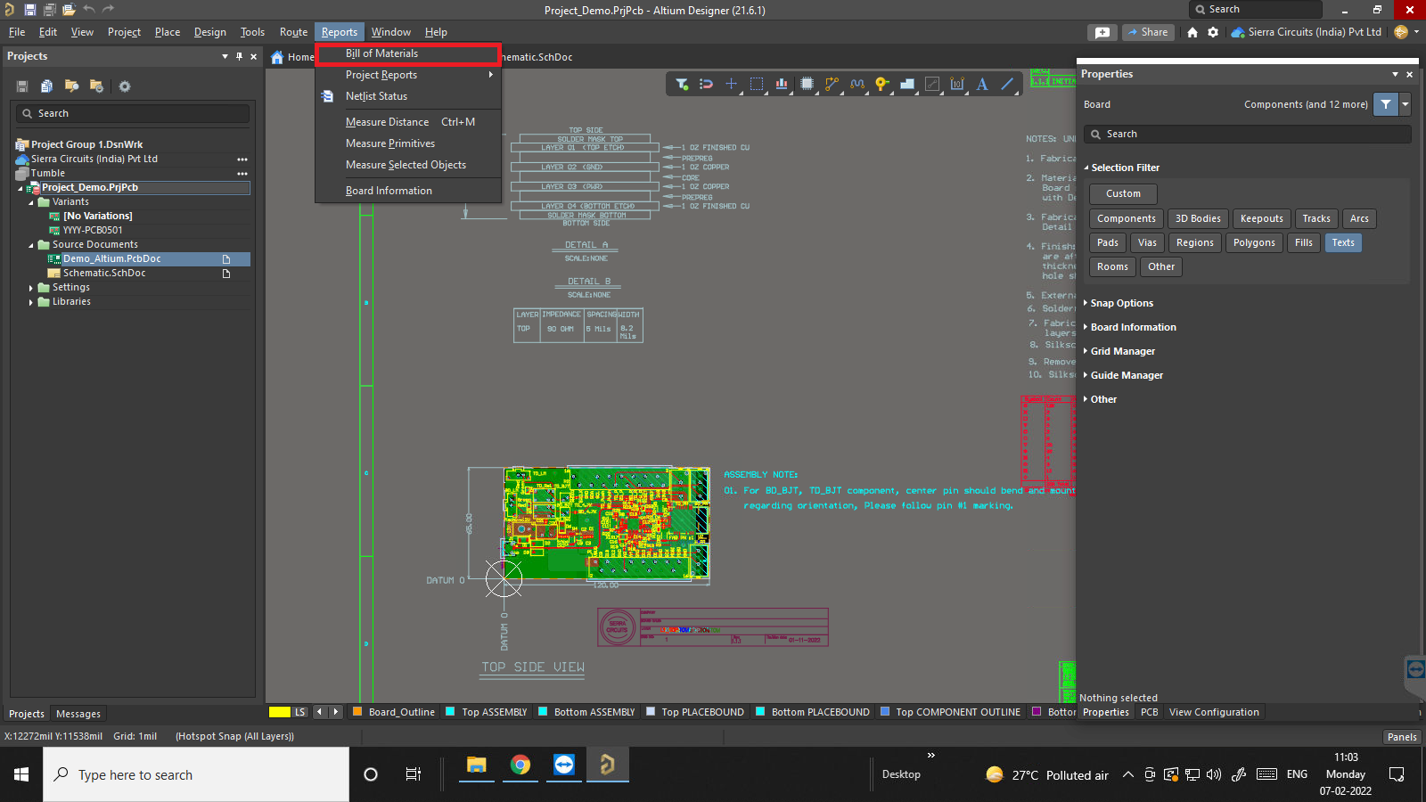1426x802 pixels.
Task: Toggle the snap magnet icon in active bar
Action: [706, 84]
